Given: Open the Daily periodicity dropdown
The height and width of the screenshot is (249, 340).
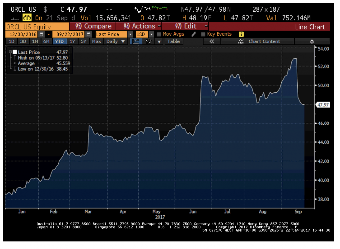Looking at the screenshot, I should [x=115, y=41].
